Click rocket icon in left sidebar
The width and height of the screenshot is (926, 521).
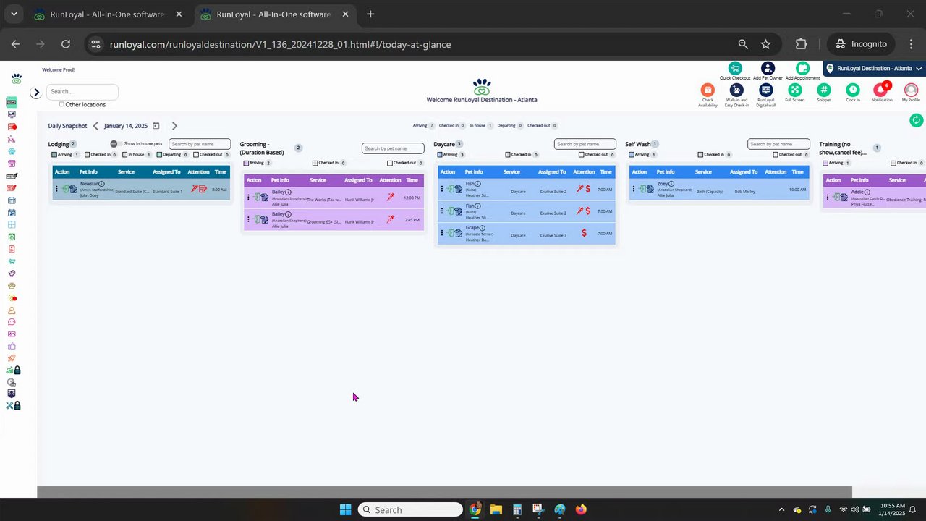[12, 358]
